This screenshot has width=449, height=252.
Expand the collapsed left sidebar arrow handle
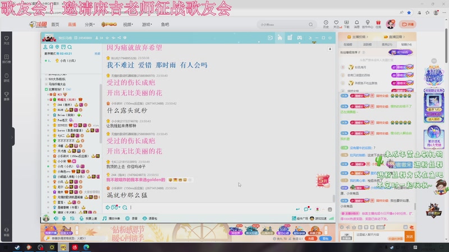click(12, 137)
